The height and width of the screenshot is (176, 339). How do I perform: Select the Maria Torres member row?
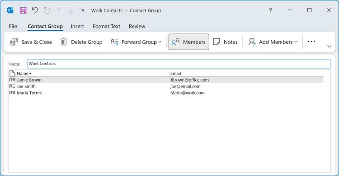[x=166, y=93]
